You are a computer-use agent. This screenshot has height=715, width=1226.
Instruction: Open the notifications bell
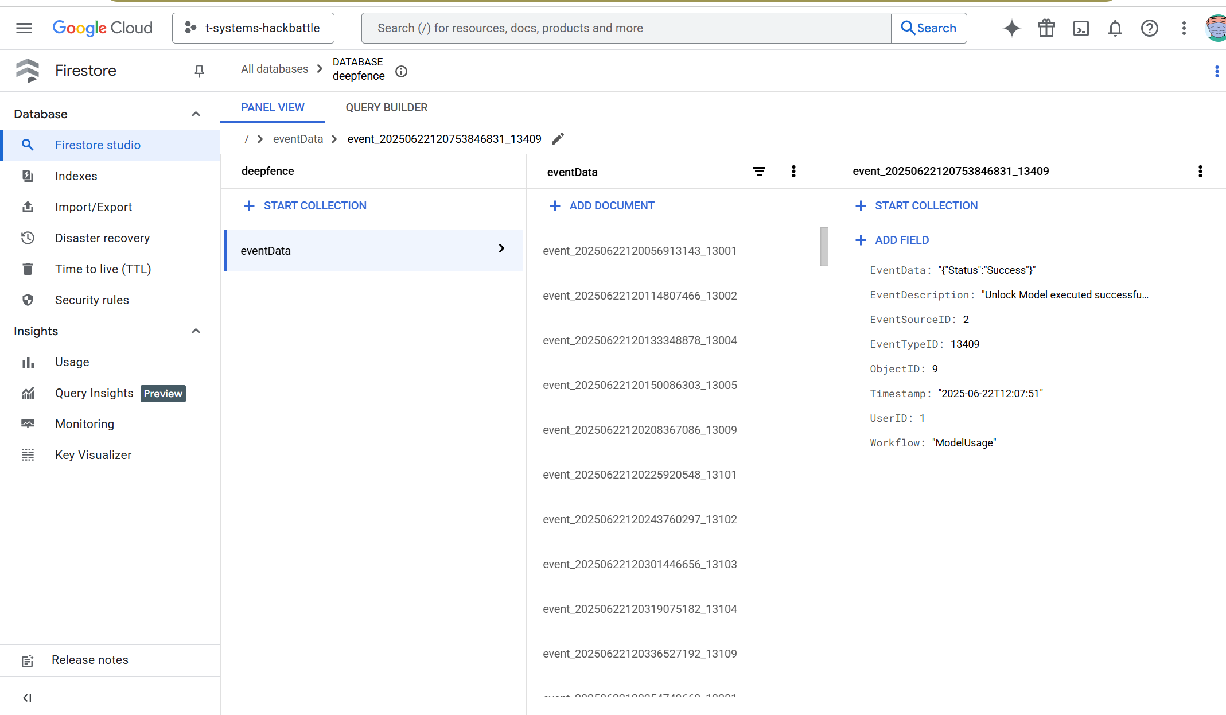(1115, 28)
